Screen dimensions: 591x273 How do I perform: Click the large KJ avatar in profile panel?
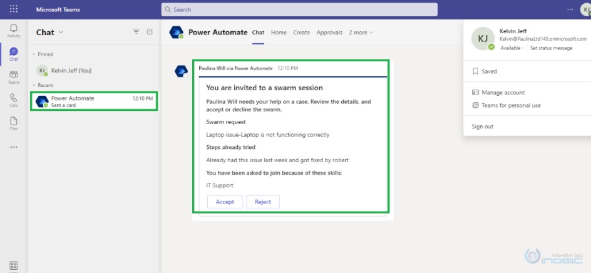(483, 38)
